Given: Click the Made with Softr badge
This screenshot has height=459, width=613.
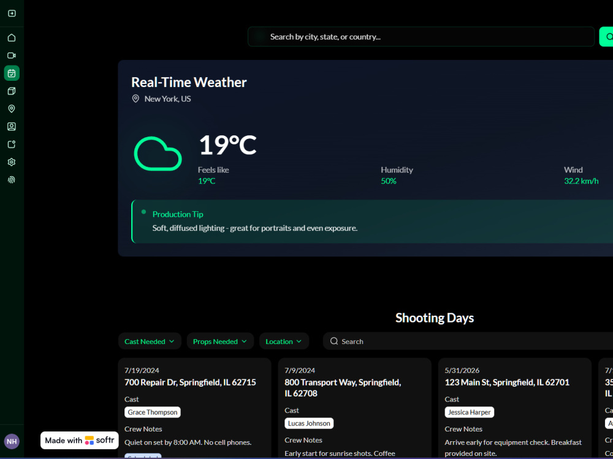Looking at the screenshot, I should (79, 441).
